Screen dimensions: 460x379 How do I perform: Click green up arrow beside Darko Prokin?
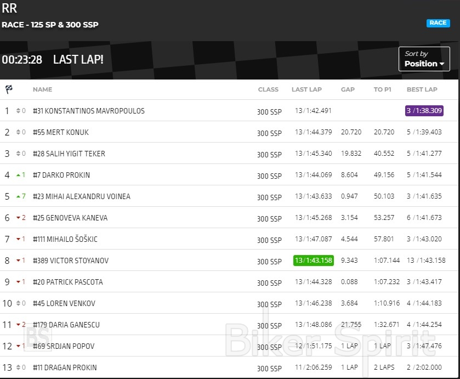click(18, 175)
